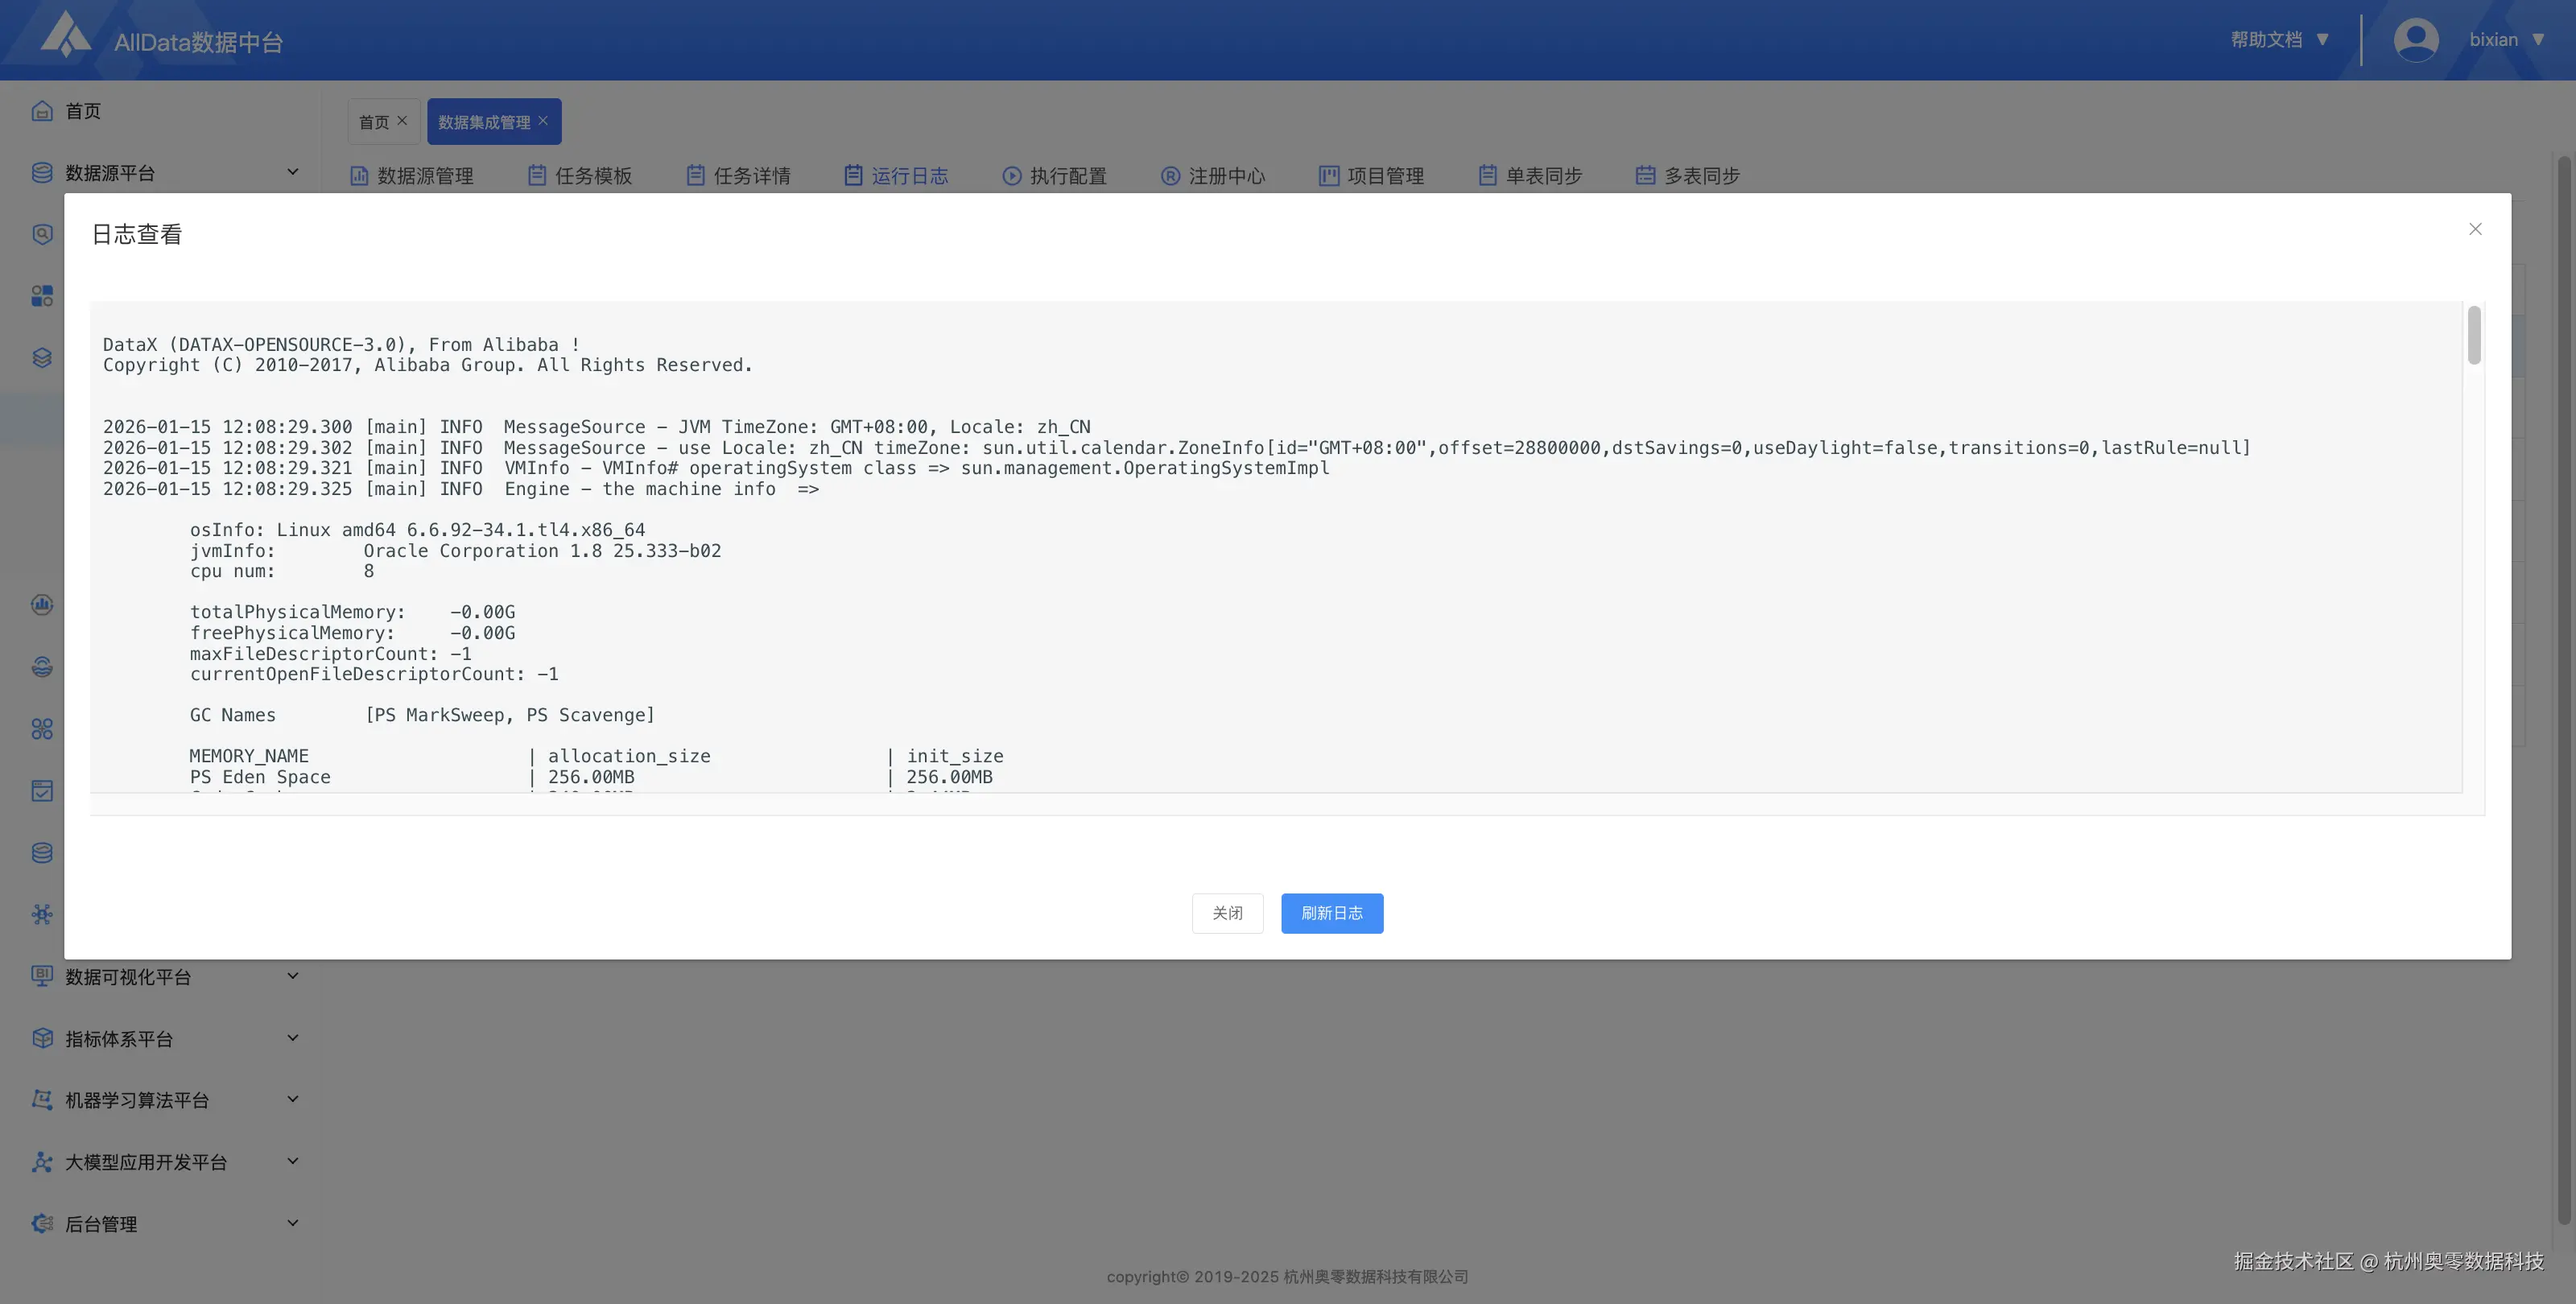This screenshot has width=2576, height=1304.
Task: Click the 数据源平台 database icon
Action: point(42,173)
